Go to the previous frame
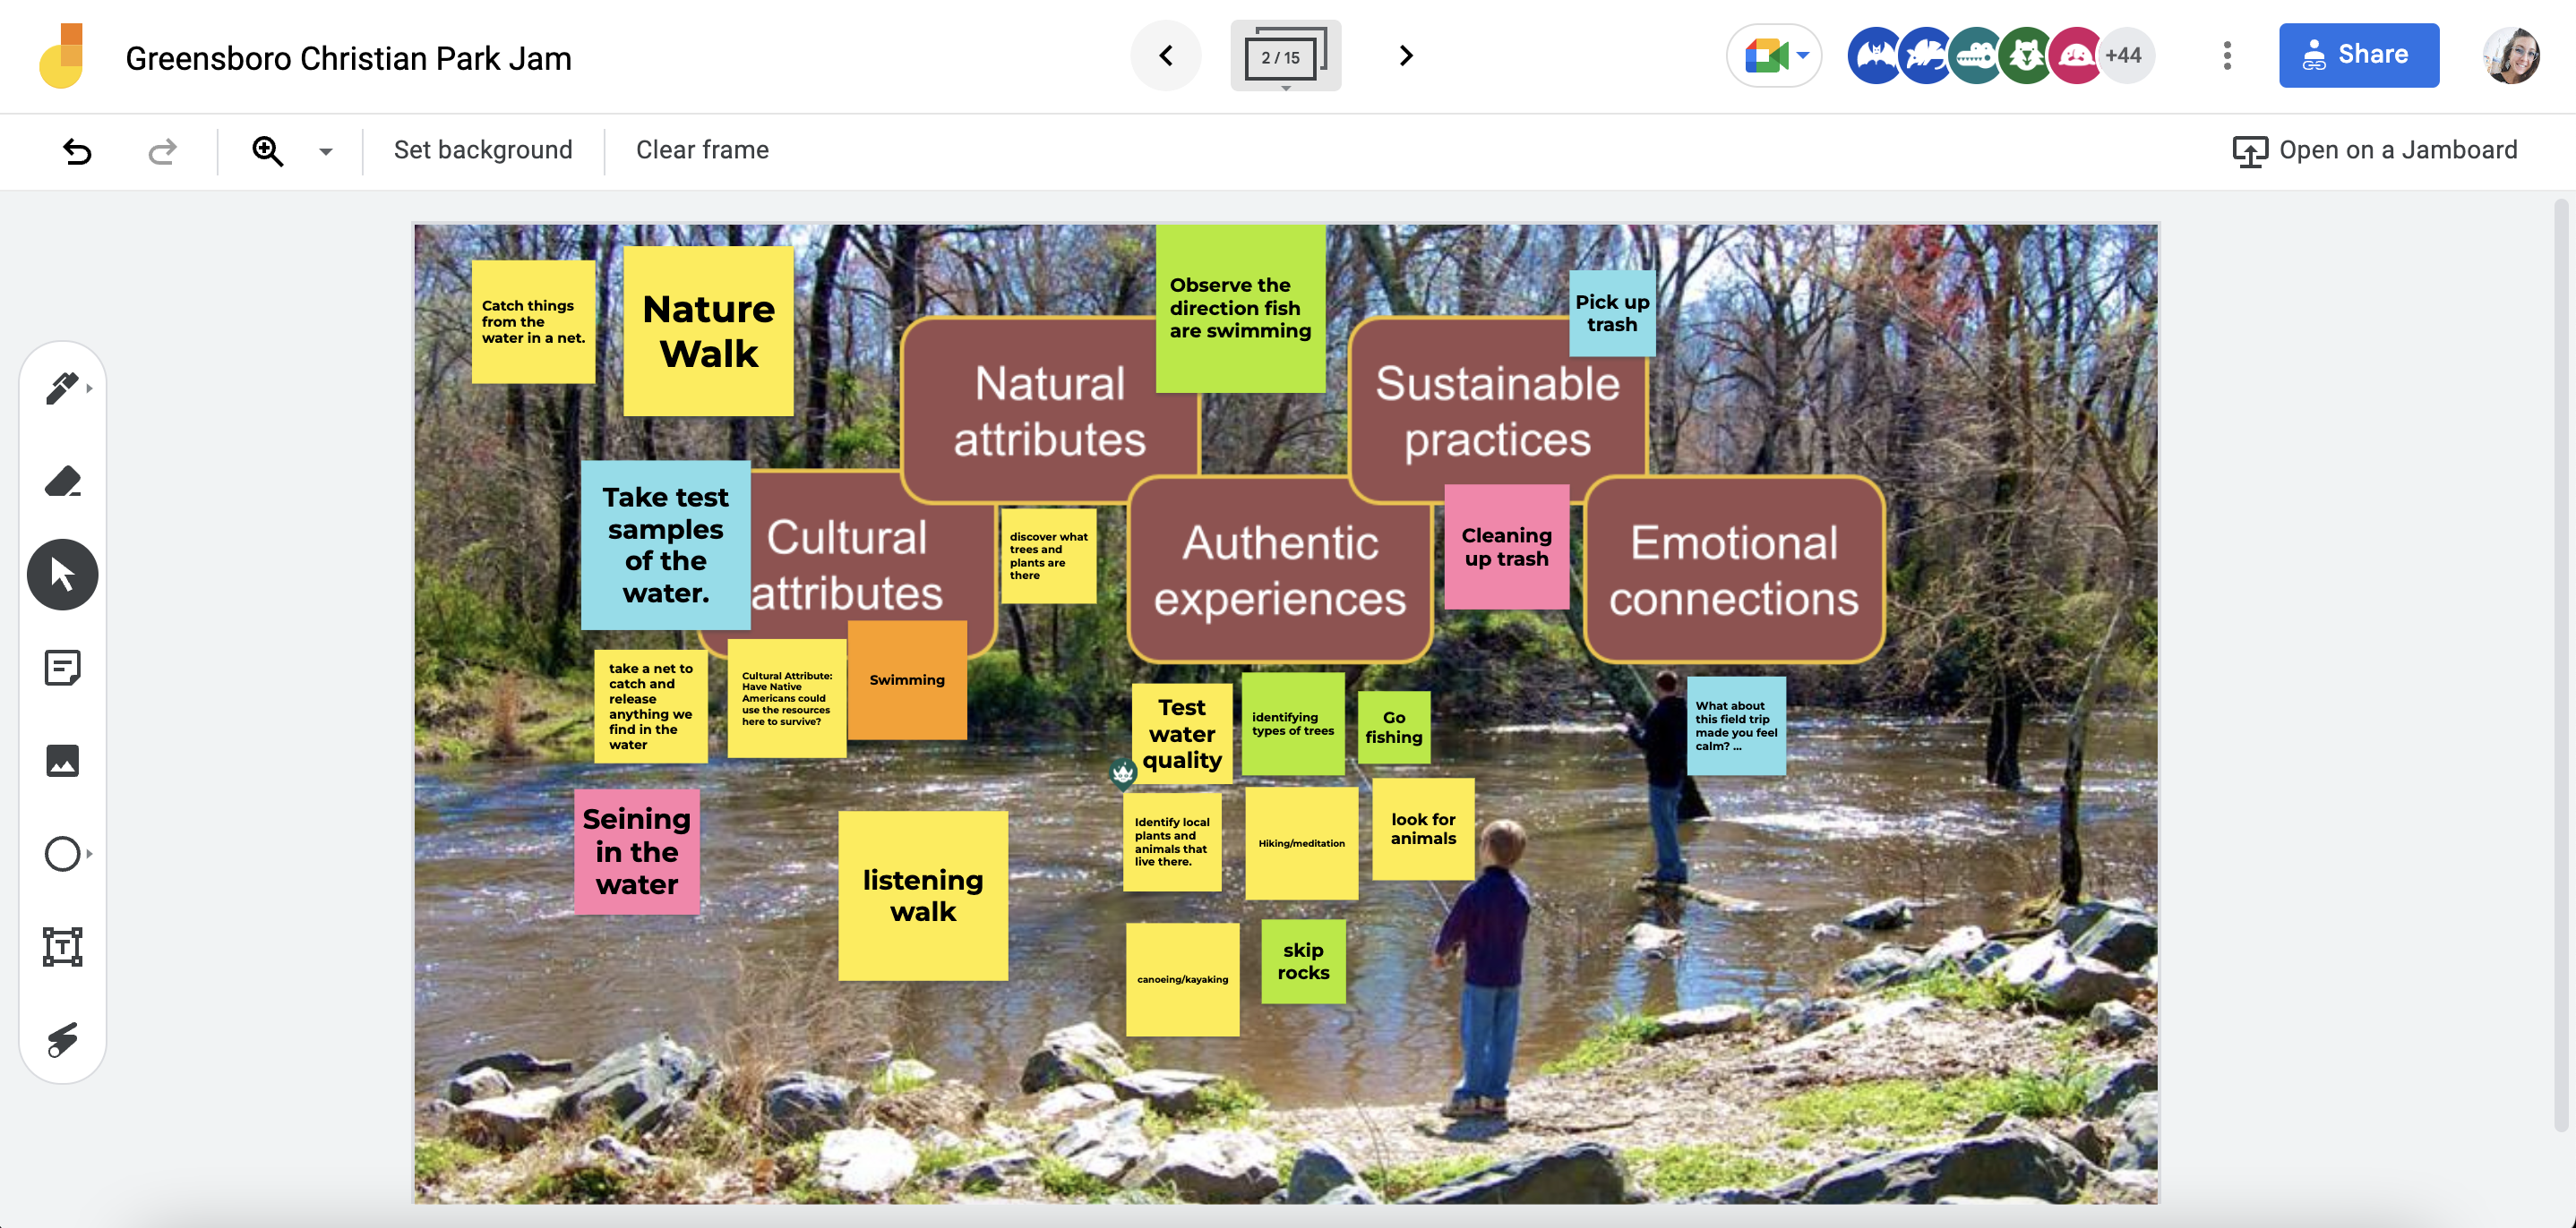 1166,56
